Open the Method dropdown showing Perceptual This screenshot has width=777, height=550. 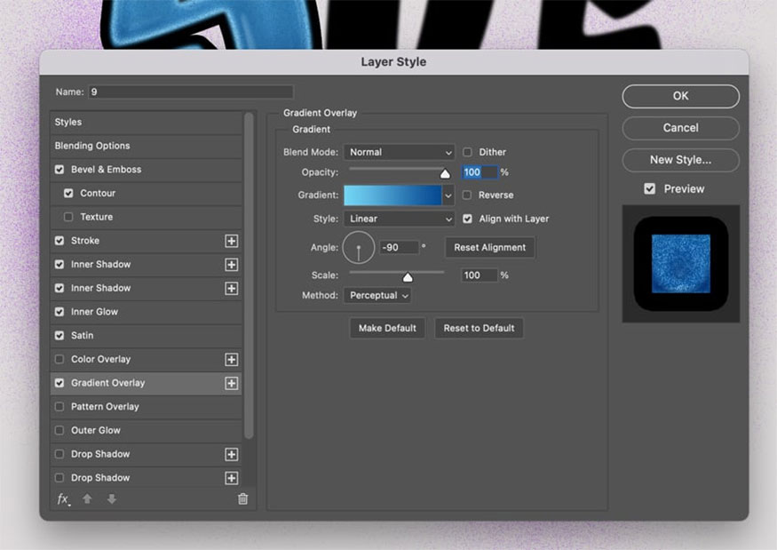click(x=377, y=295)
